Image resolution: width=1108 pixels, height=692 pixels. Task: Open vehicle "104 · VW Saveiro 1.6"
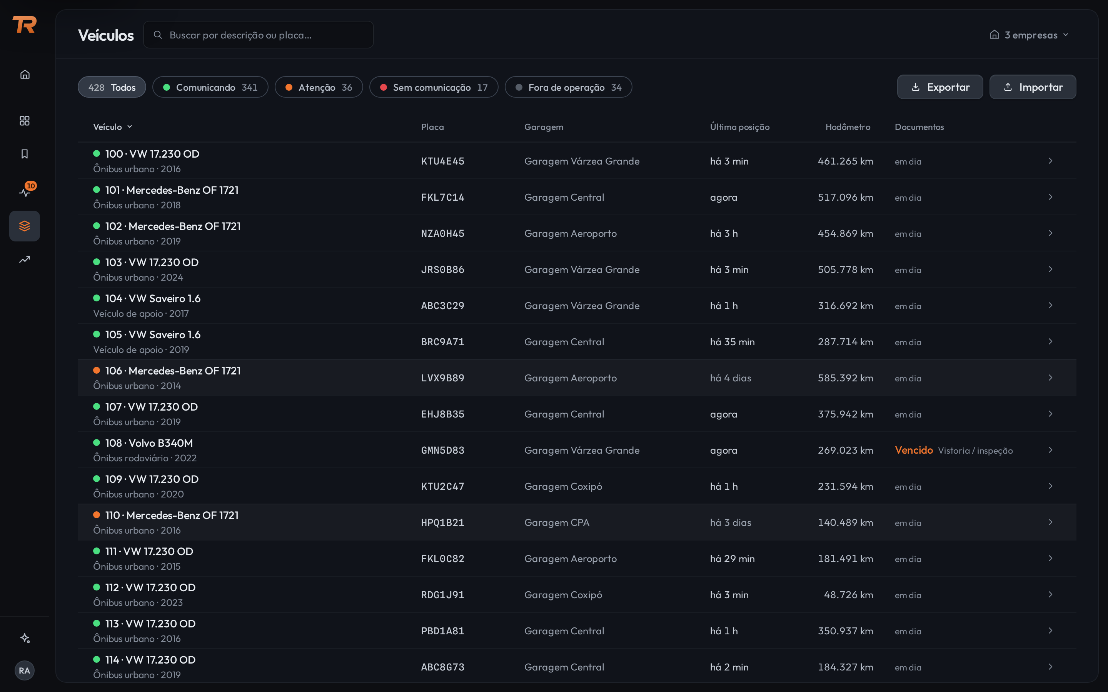point(153,298)
